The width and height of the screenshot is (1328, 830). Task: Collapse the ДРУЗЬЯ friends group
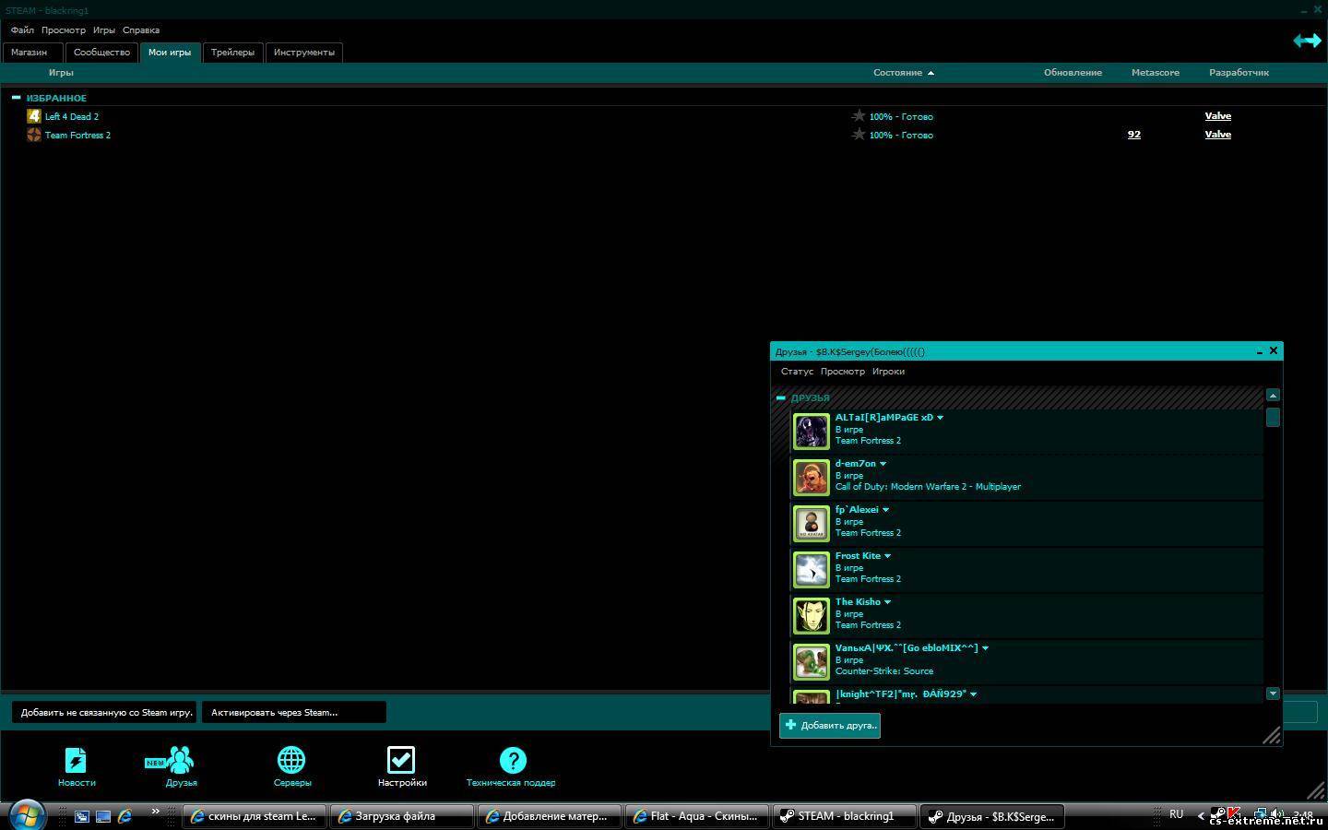(x=781, y=397)
